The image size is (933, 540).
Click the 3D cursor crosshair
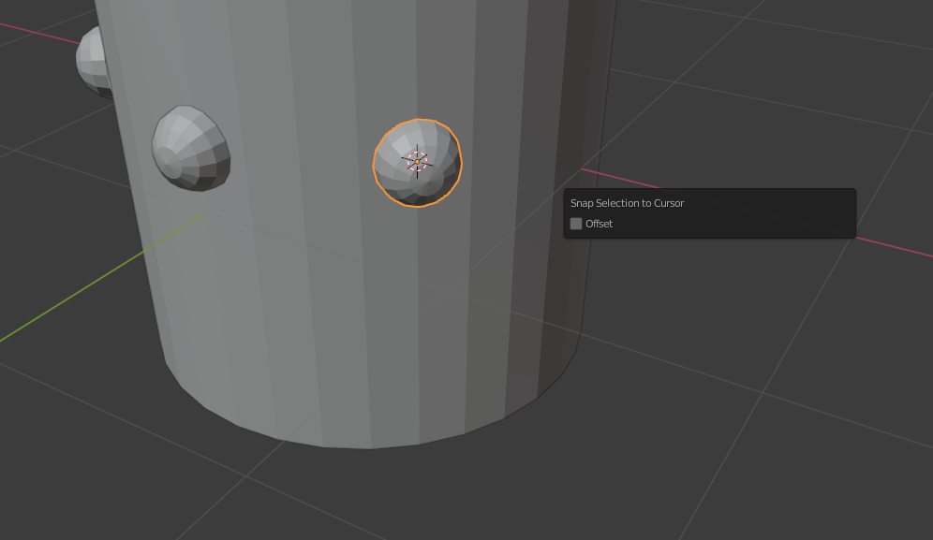(417, 161)
